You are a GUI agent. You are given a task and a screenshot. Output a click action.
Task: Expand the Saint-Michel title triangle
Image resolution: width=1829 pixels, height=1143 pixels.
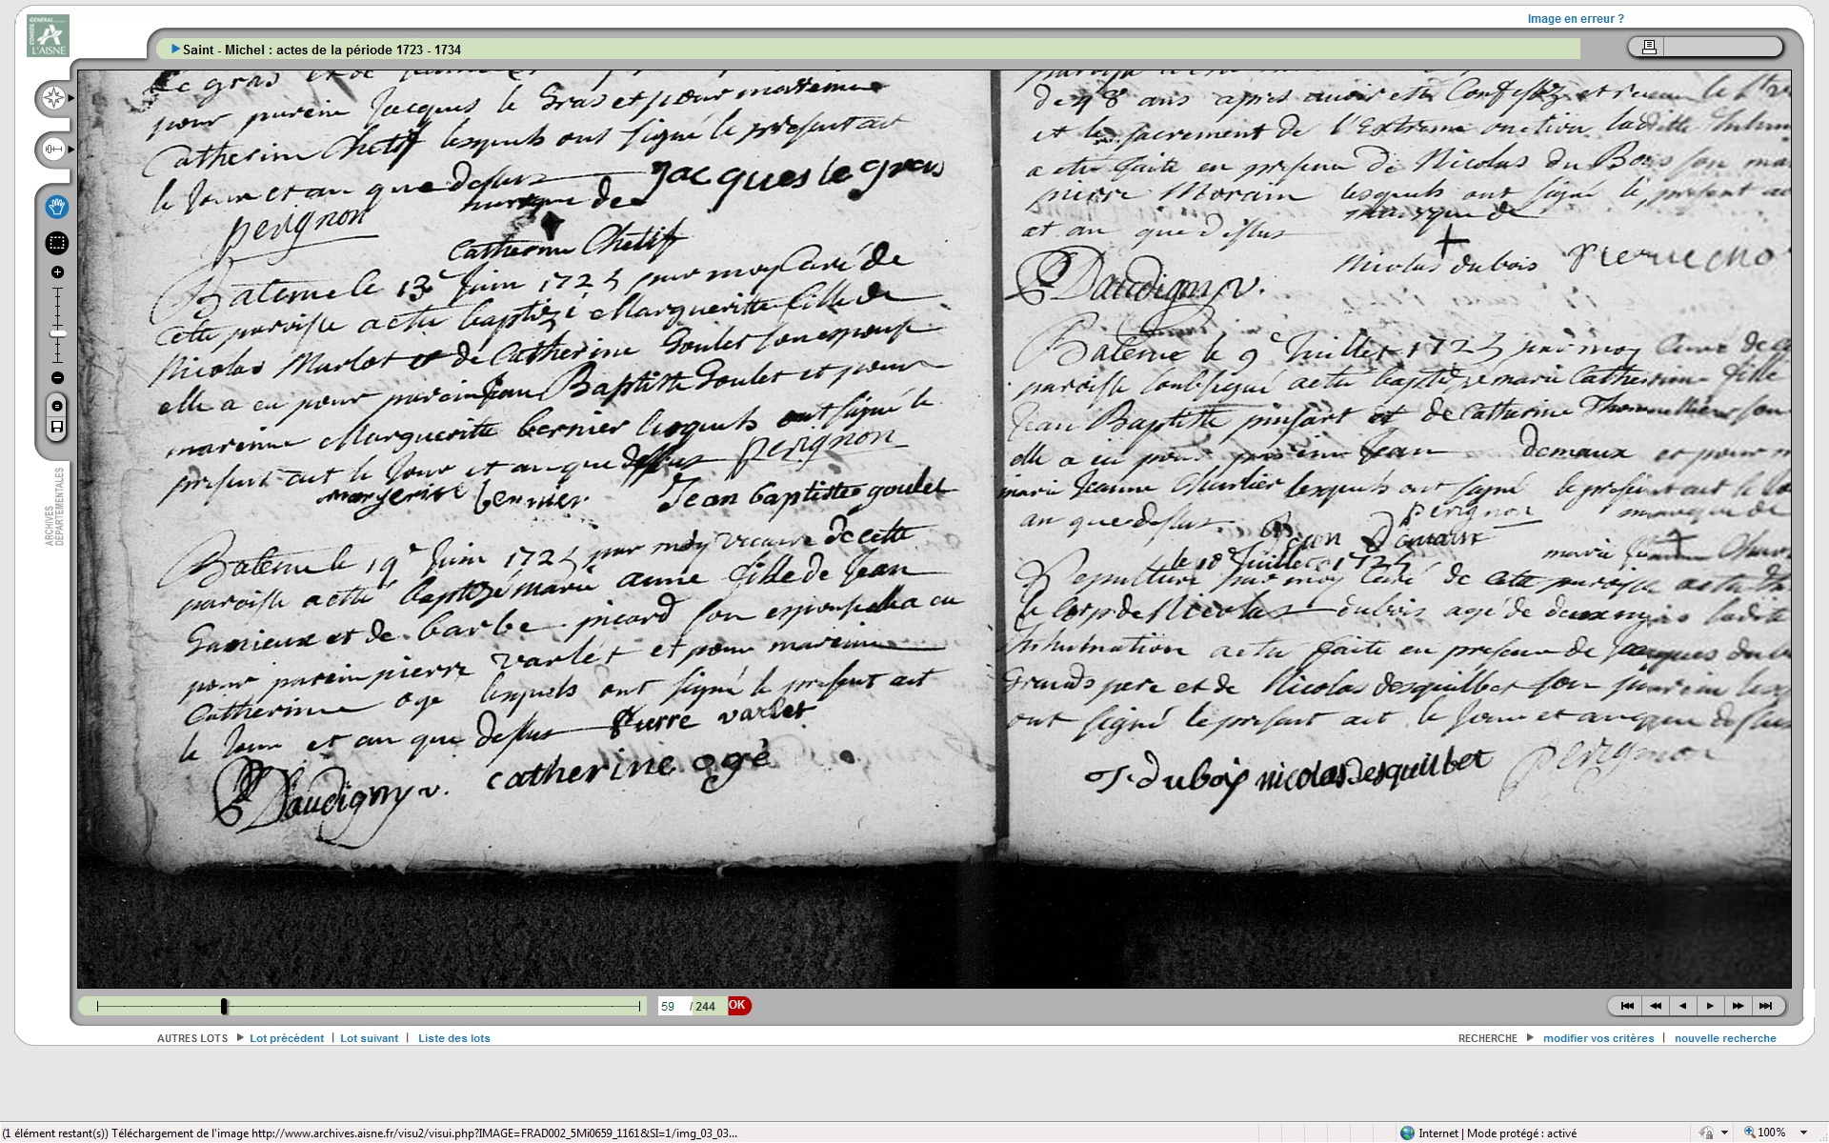[175, 50]
